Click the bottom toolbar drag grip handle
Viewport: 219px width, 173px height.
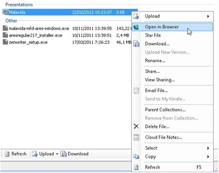click(2, 154)
